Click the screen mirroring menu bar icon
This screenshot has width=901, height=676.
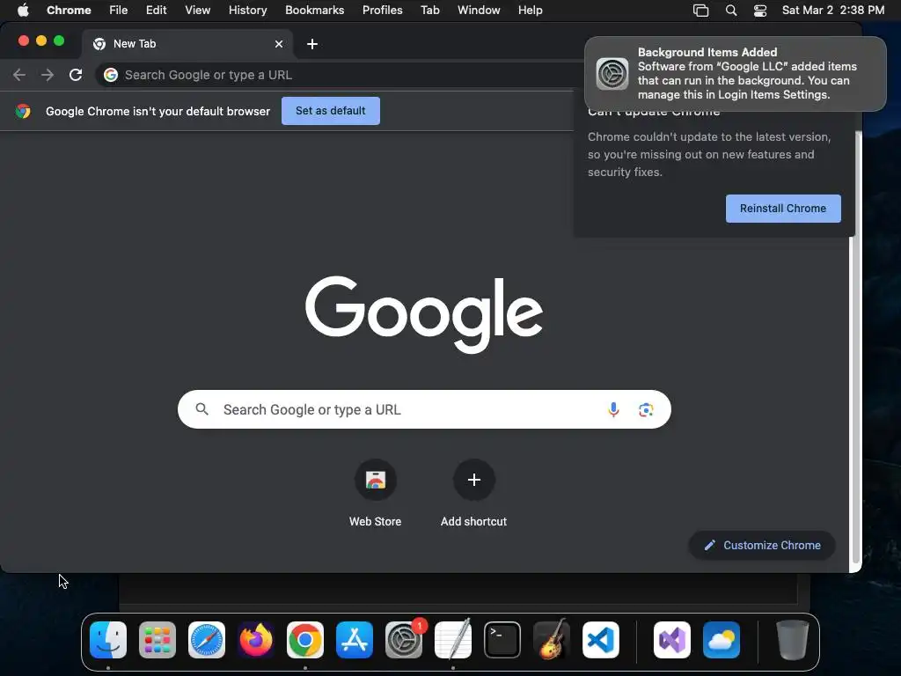pyautogui.click(x=700, y=11)
